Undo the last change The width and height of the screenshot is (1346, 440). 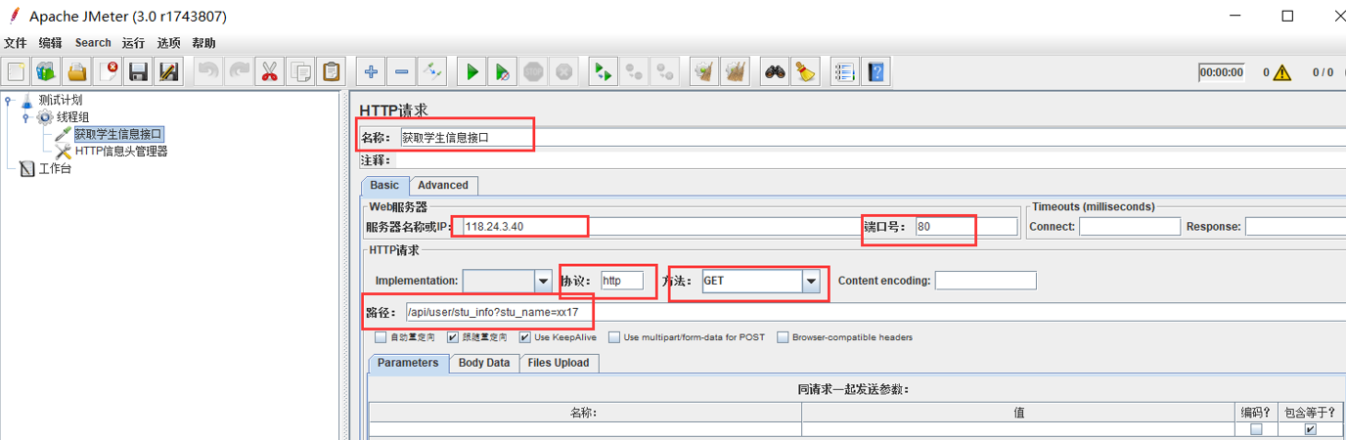[208, 71]
